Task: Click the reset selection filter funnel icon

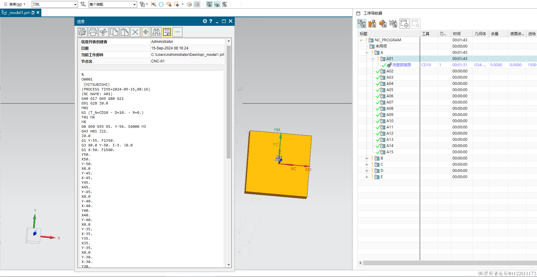Action: point(83,4)
